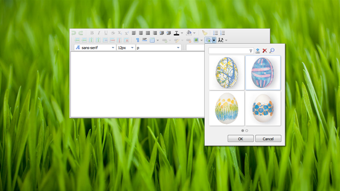Viewport: 340px width, 191px height.
Task: Click the gallery filter input field
Action: (x=231, y=51)
